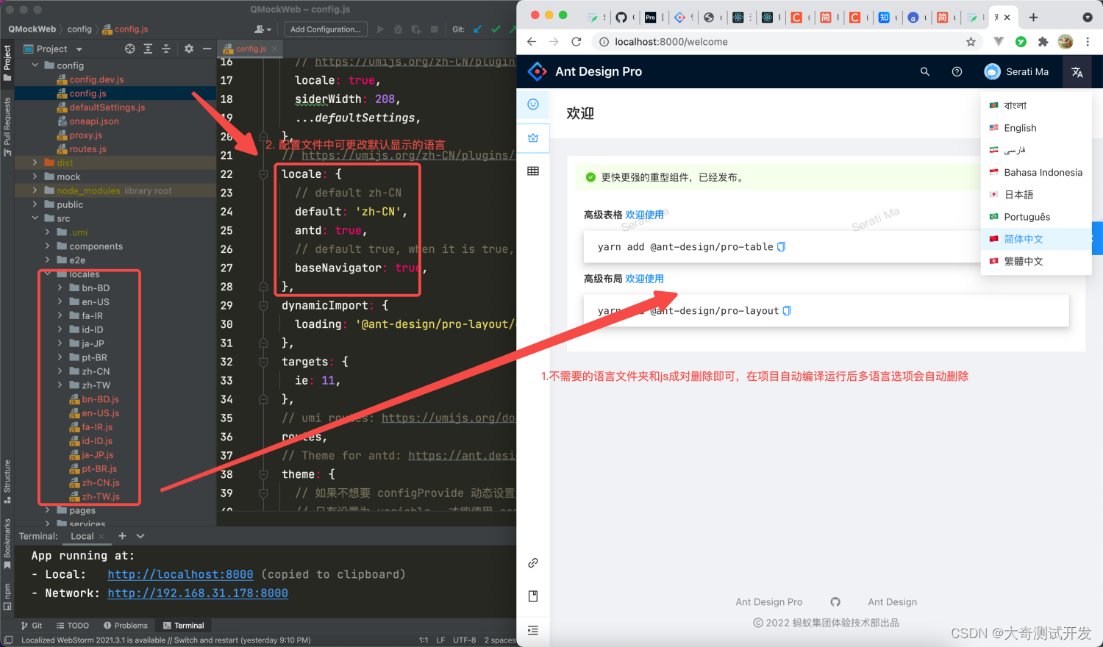
Task: Click the browser address bar
Action: [x=785, y=42]
